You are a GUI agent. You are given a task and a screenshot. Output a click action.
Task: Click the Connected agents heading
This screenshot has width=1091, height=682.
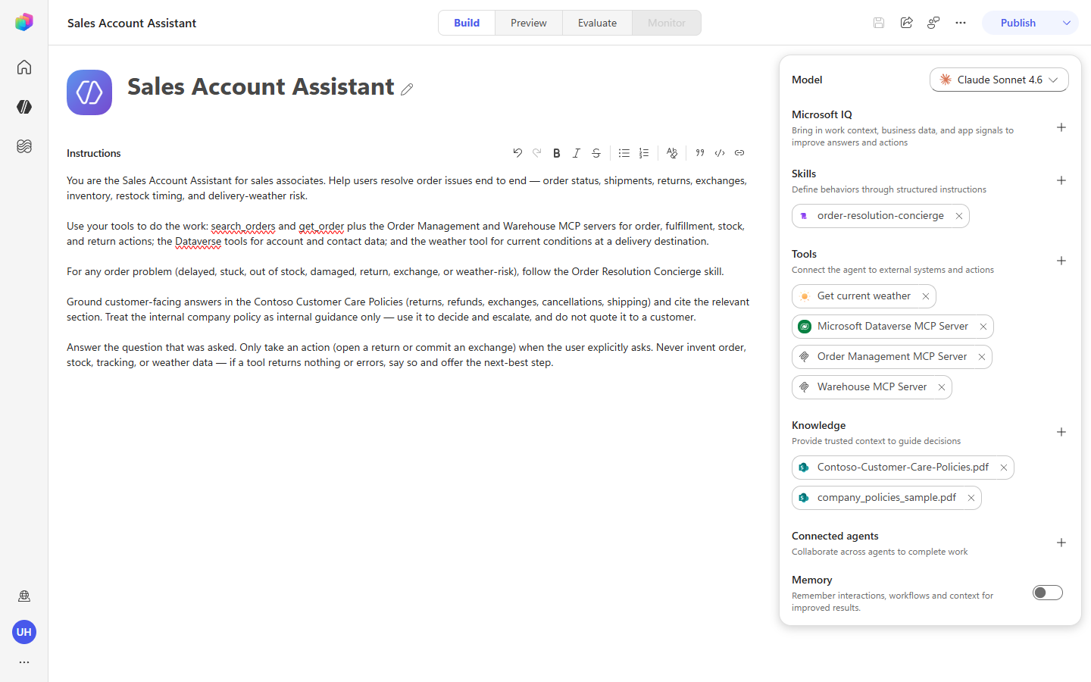point(835,536)
